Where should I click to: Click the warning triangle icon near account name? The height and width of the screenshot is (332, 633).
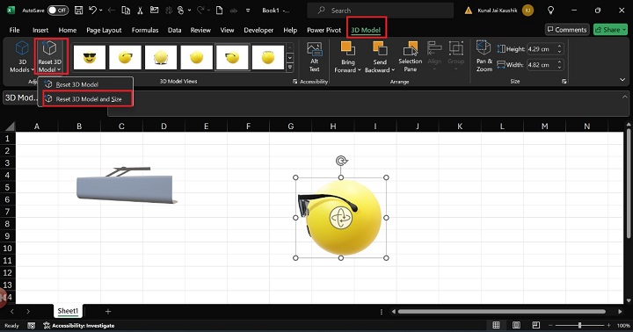tap(469, 11)
